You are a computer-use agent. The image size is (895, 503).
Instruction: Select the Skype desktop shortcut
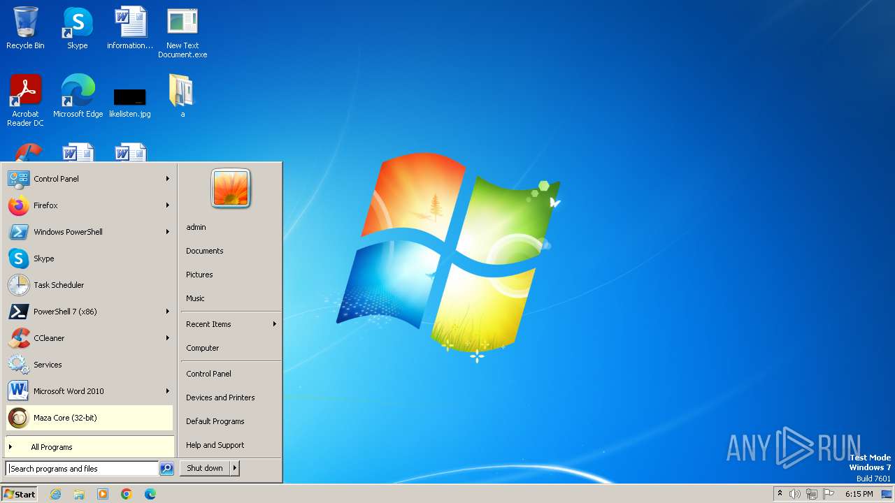tap(78, 28)
